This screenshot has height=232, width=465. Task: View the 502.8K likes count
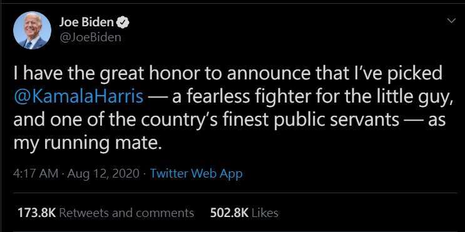229,213
